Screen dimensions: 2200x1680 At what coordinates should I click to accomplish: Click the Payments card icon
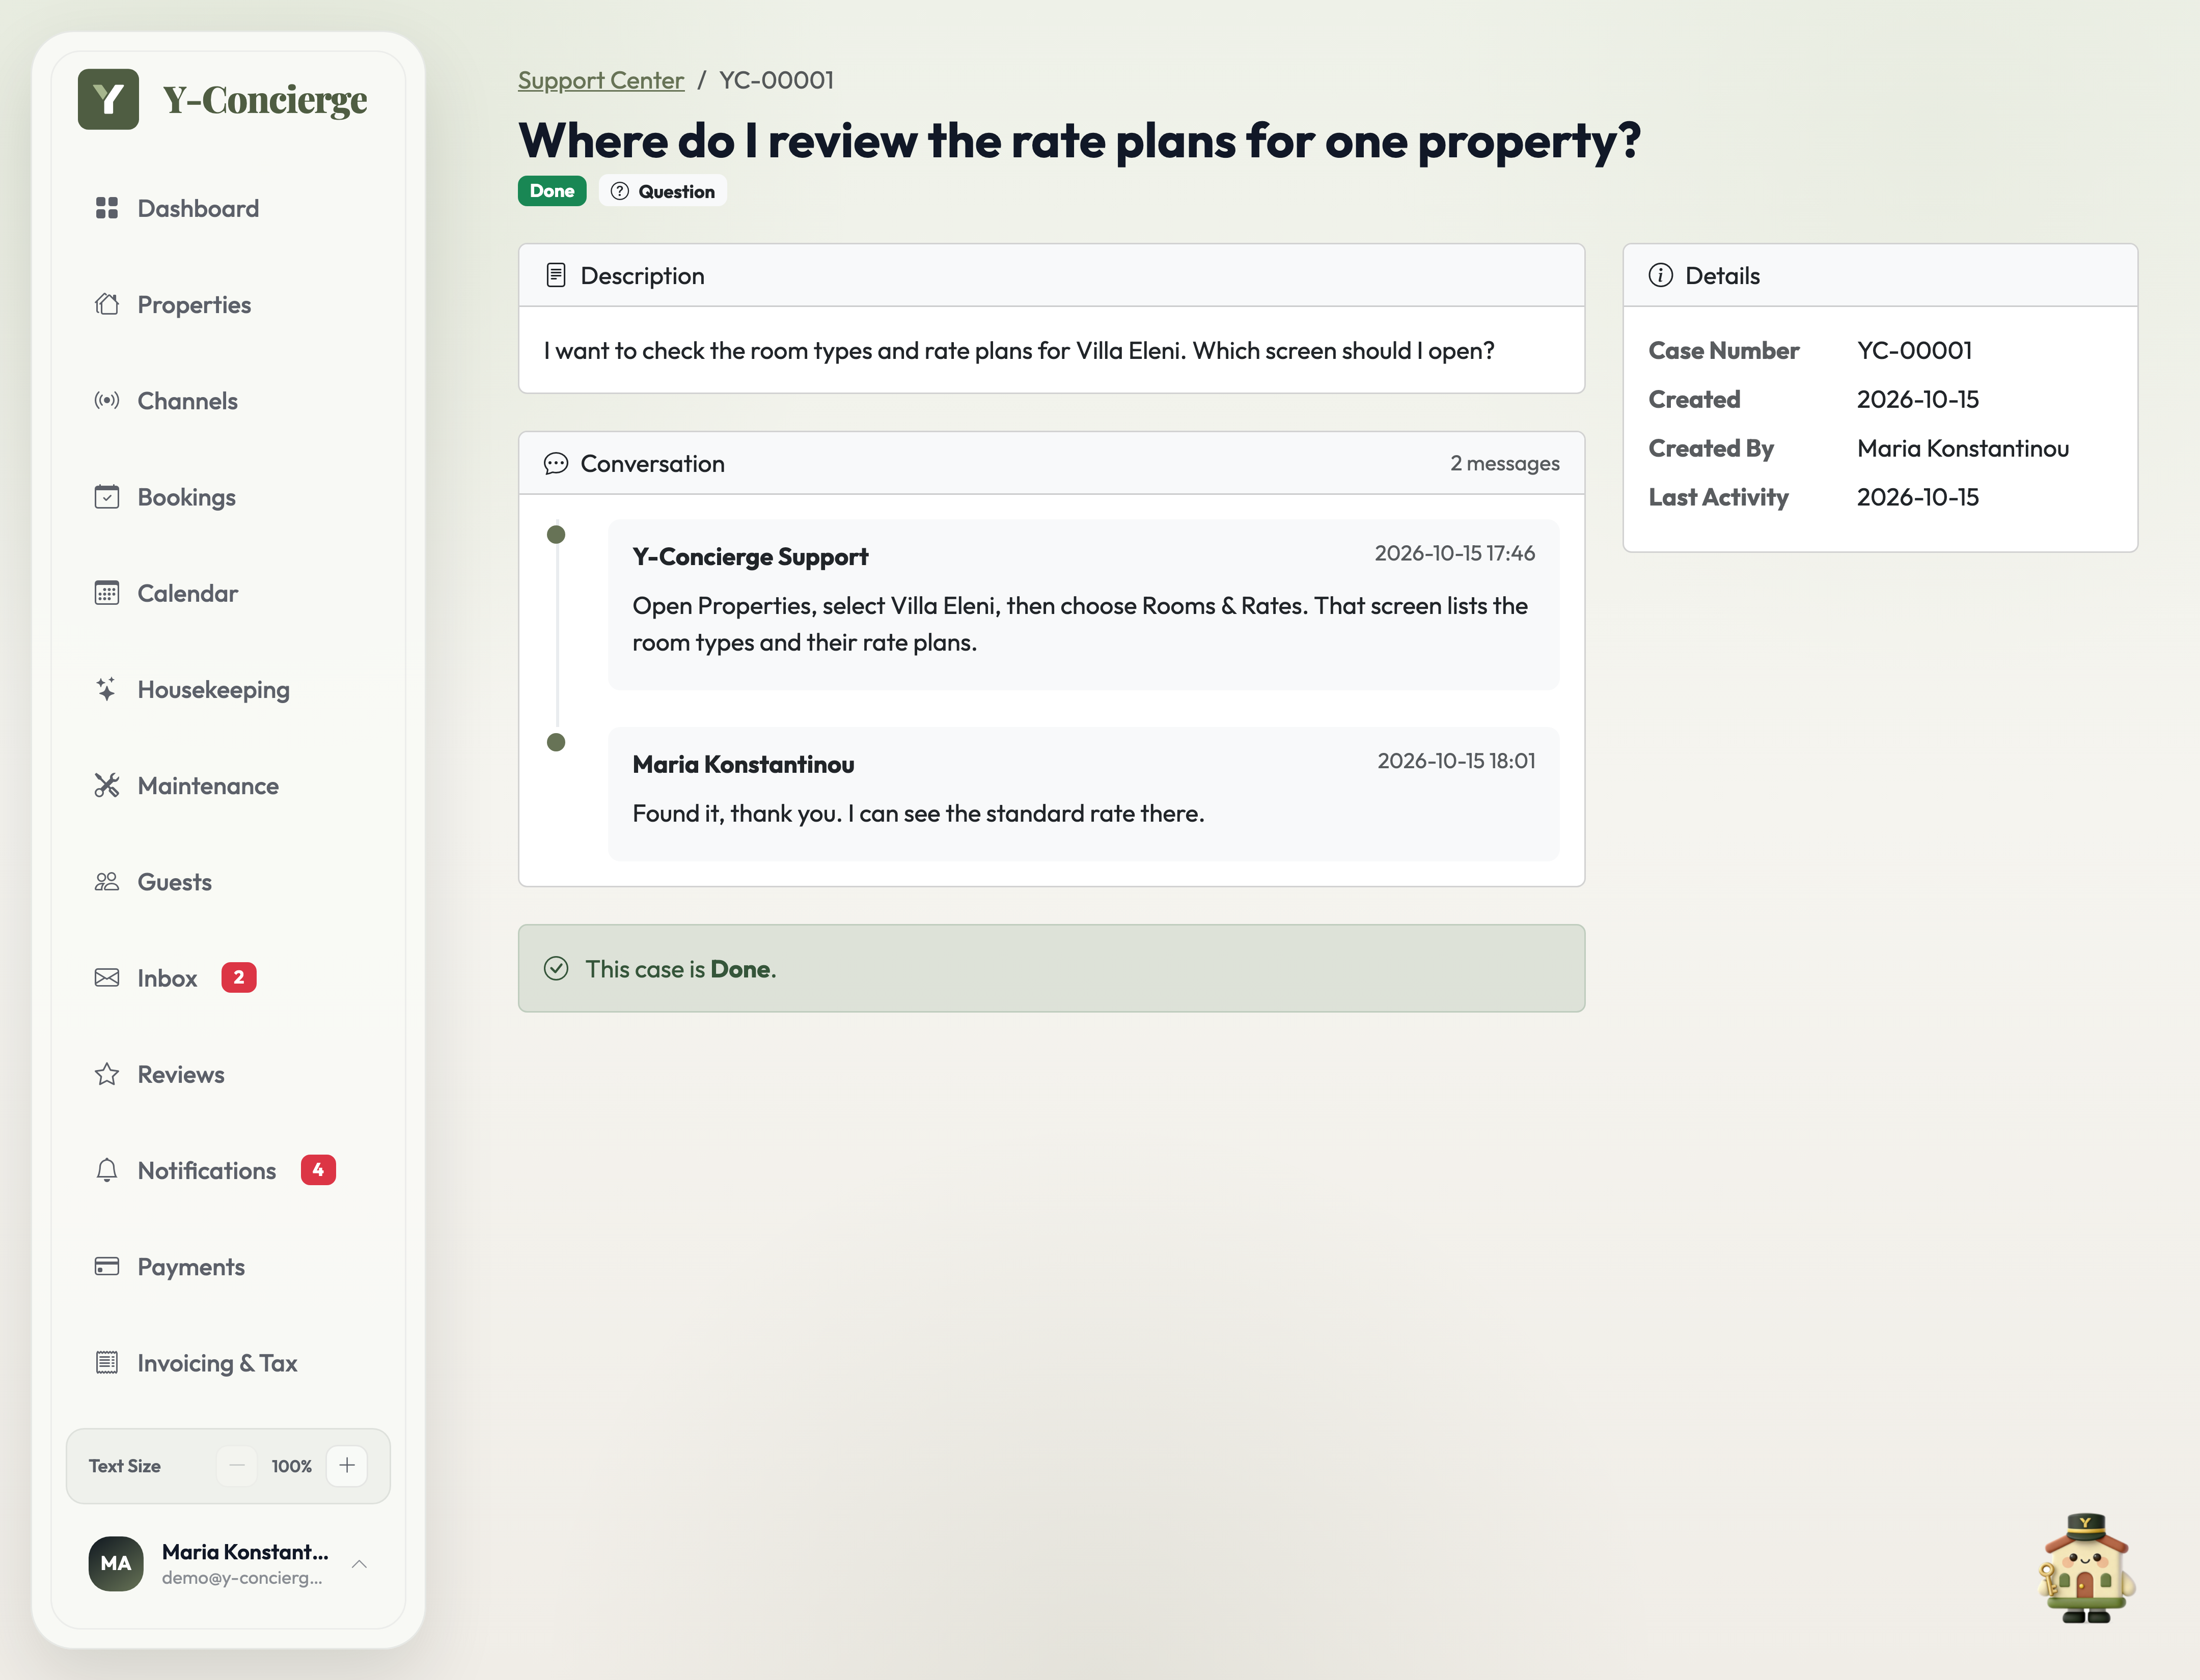pos(107,1266)
